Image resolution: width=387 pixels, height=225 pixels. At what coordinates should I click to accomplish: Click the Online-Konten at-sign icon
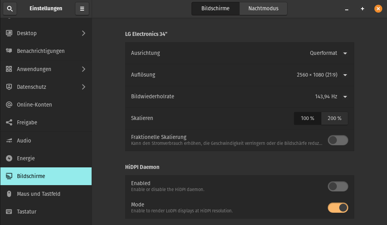9,105
